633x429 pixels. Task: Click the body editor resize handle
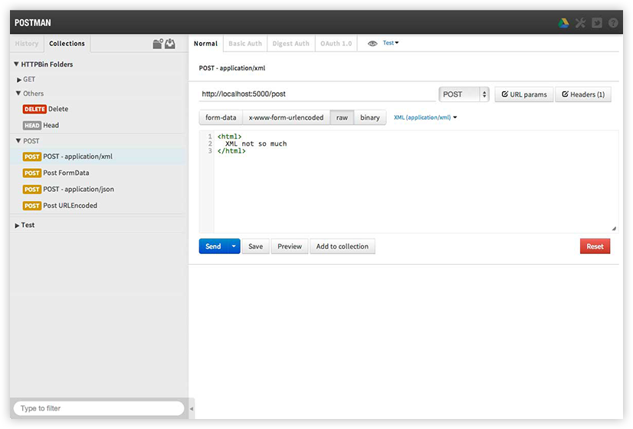click(614, 229)
